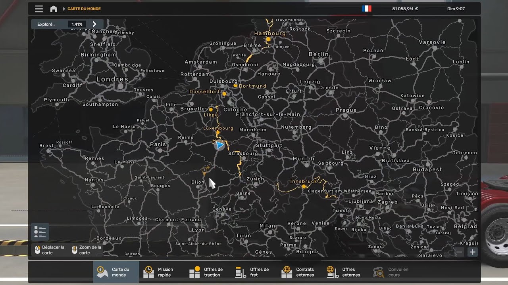Click the explored value 1.41%
Viewport: 508px width, 285px height.
click(x=77, y=24)
